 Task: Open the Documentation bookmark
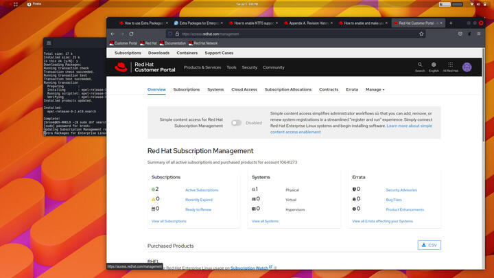pos(173,43)
